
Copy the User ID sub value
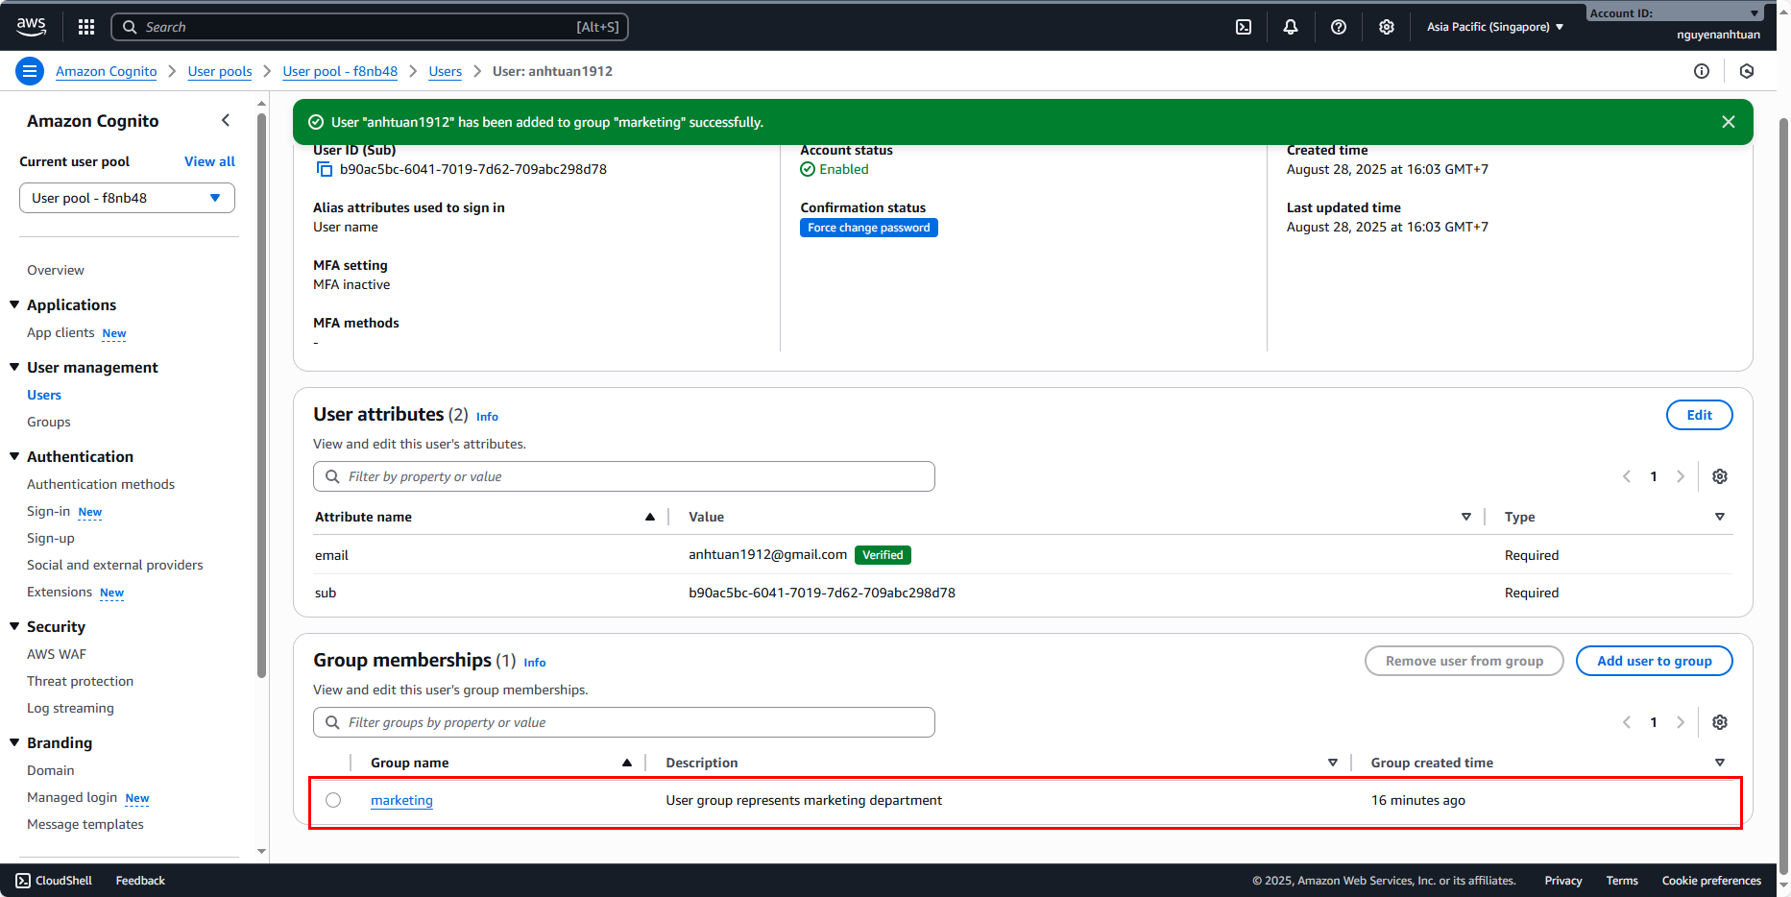coord(325,170)
